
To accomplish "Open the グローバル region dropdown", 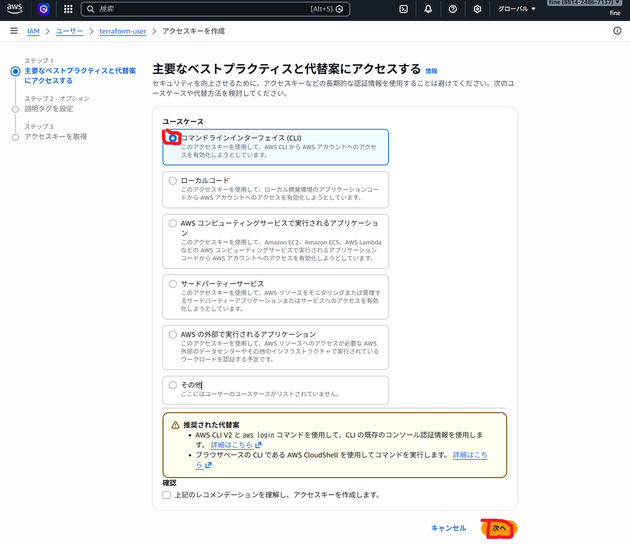I will (x=517, y=9).
